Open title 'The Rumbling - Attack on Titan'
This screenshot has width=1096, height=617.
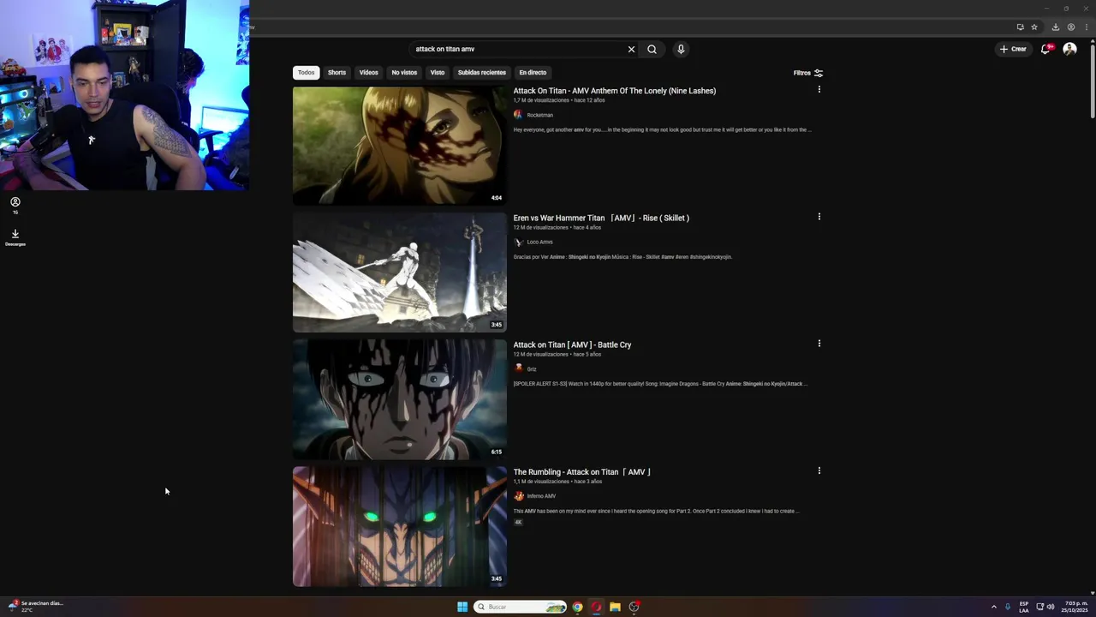click(x=582, y=472)
